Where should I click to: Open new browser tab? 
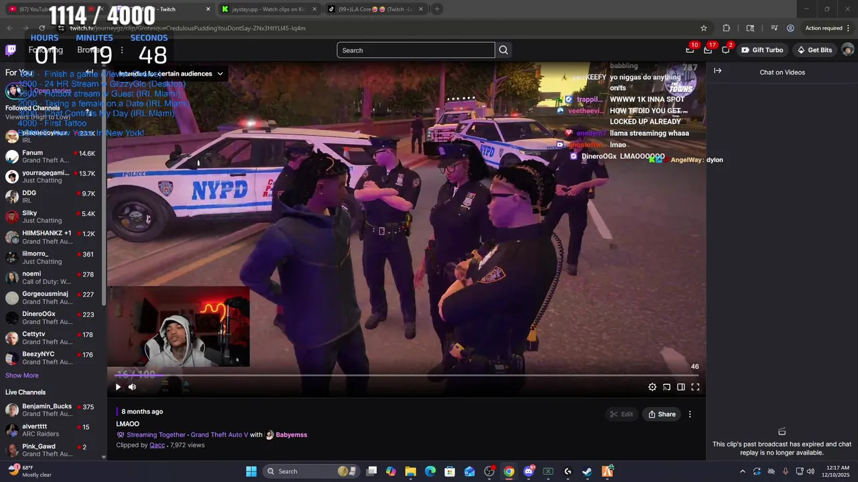pyautogui.click(x=436, y=9)
